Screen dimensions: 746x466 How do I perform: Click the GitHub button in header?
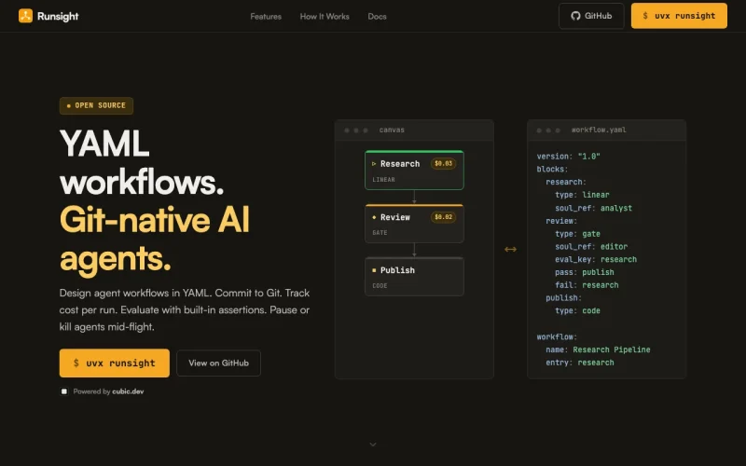(x=591, y=16)
